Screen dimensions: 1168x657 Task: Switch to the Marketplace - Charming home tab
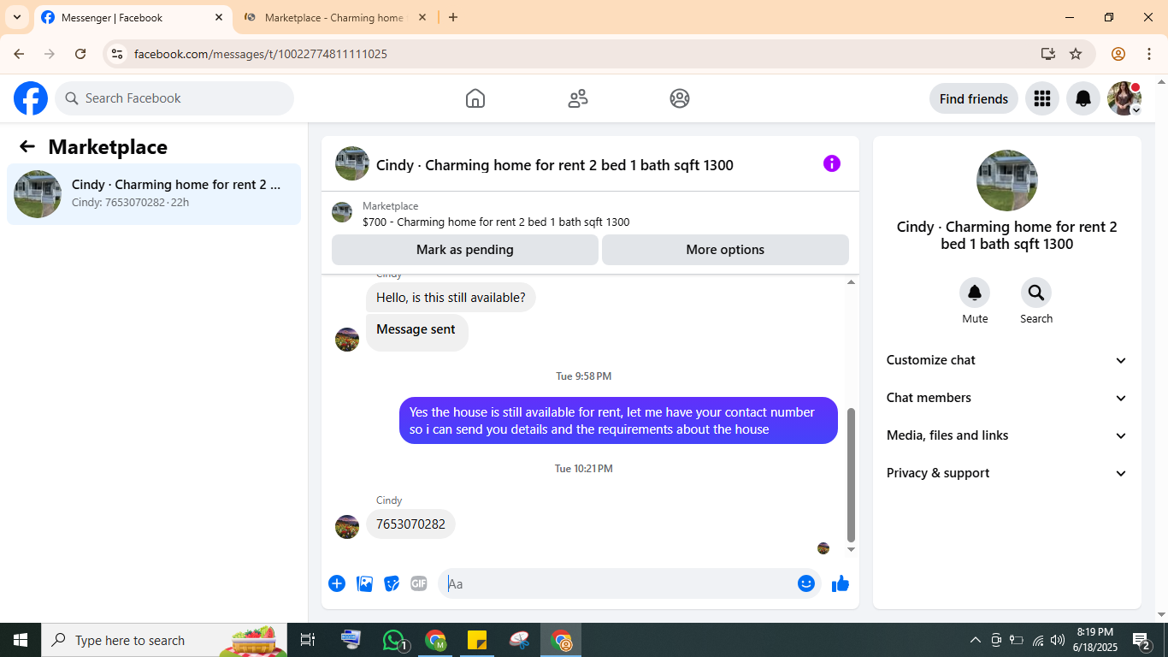333,17
